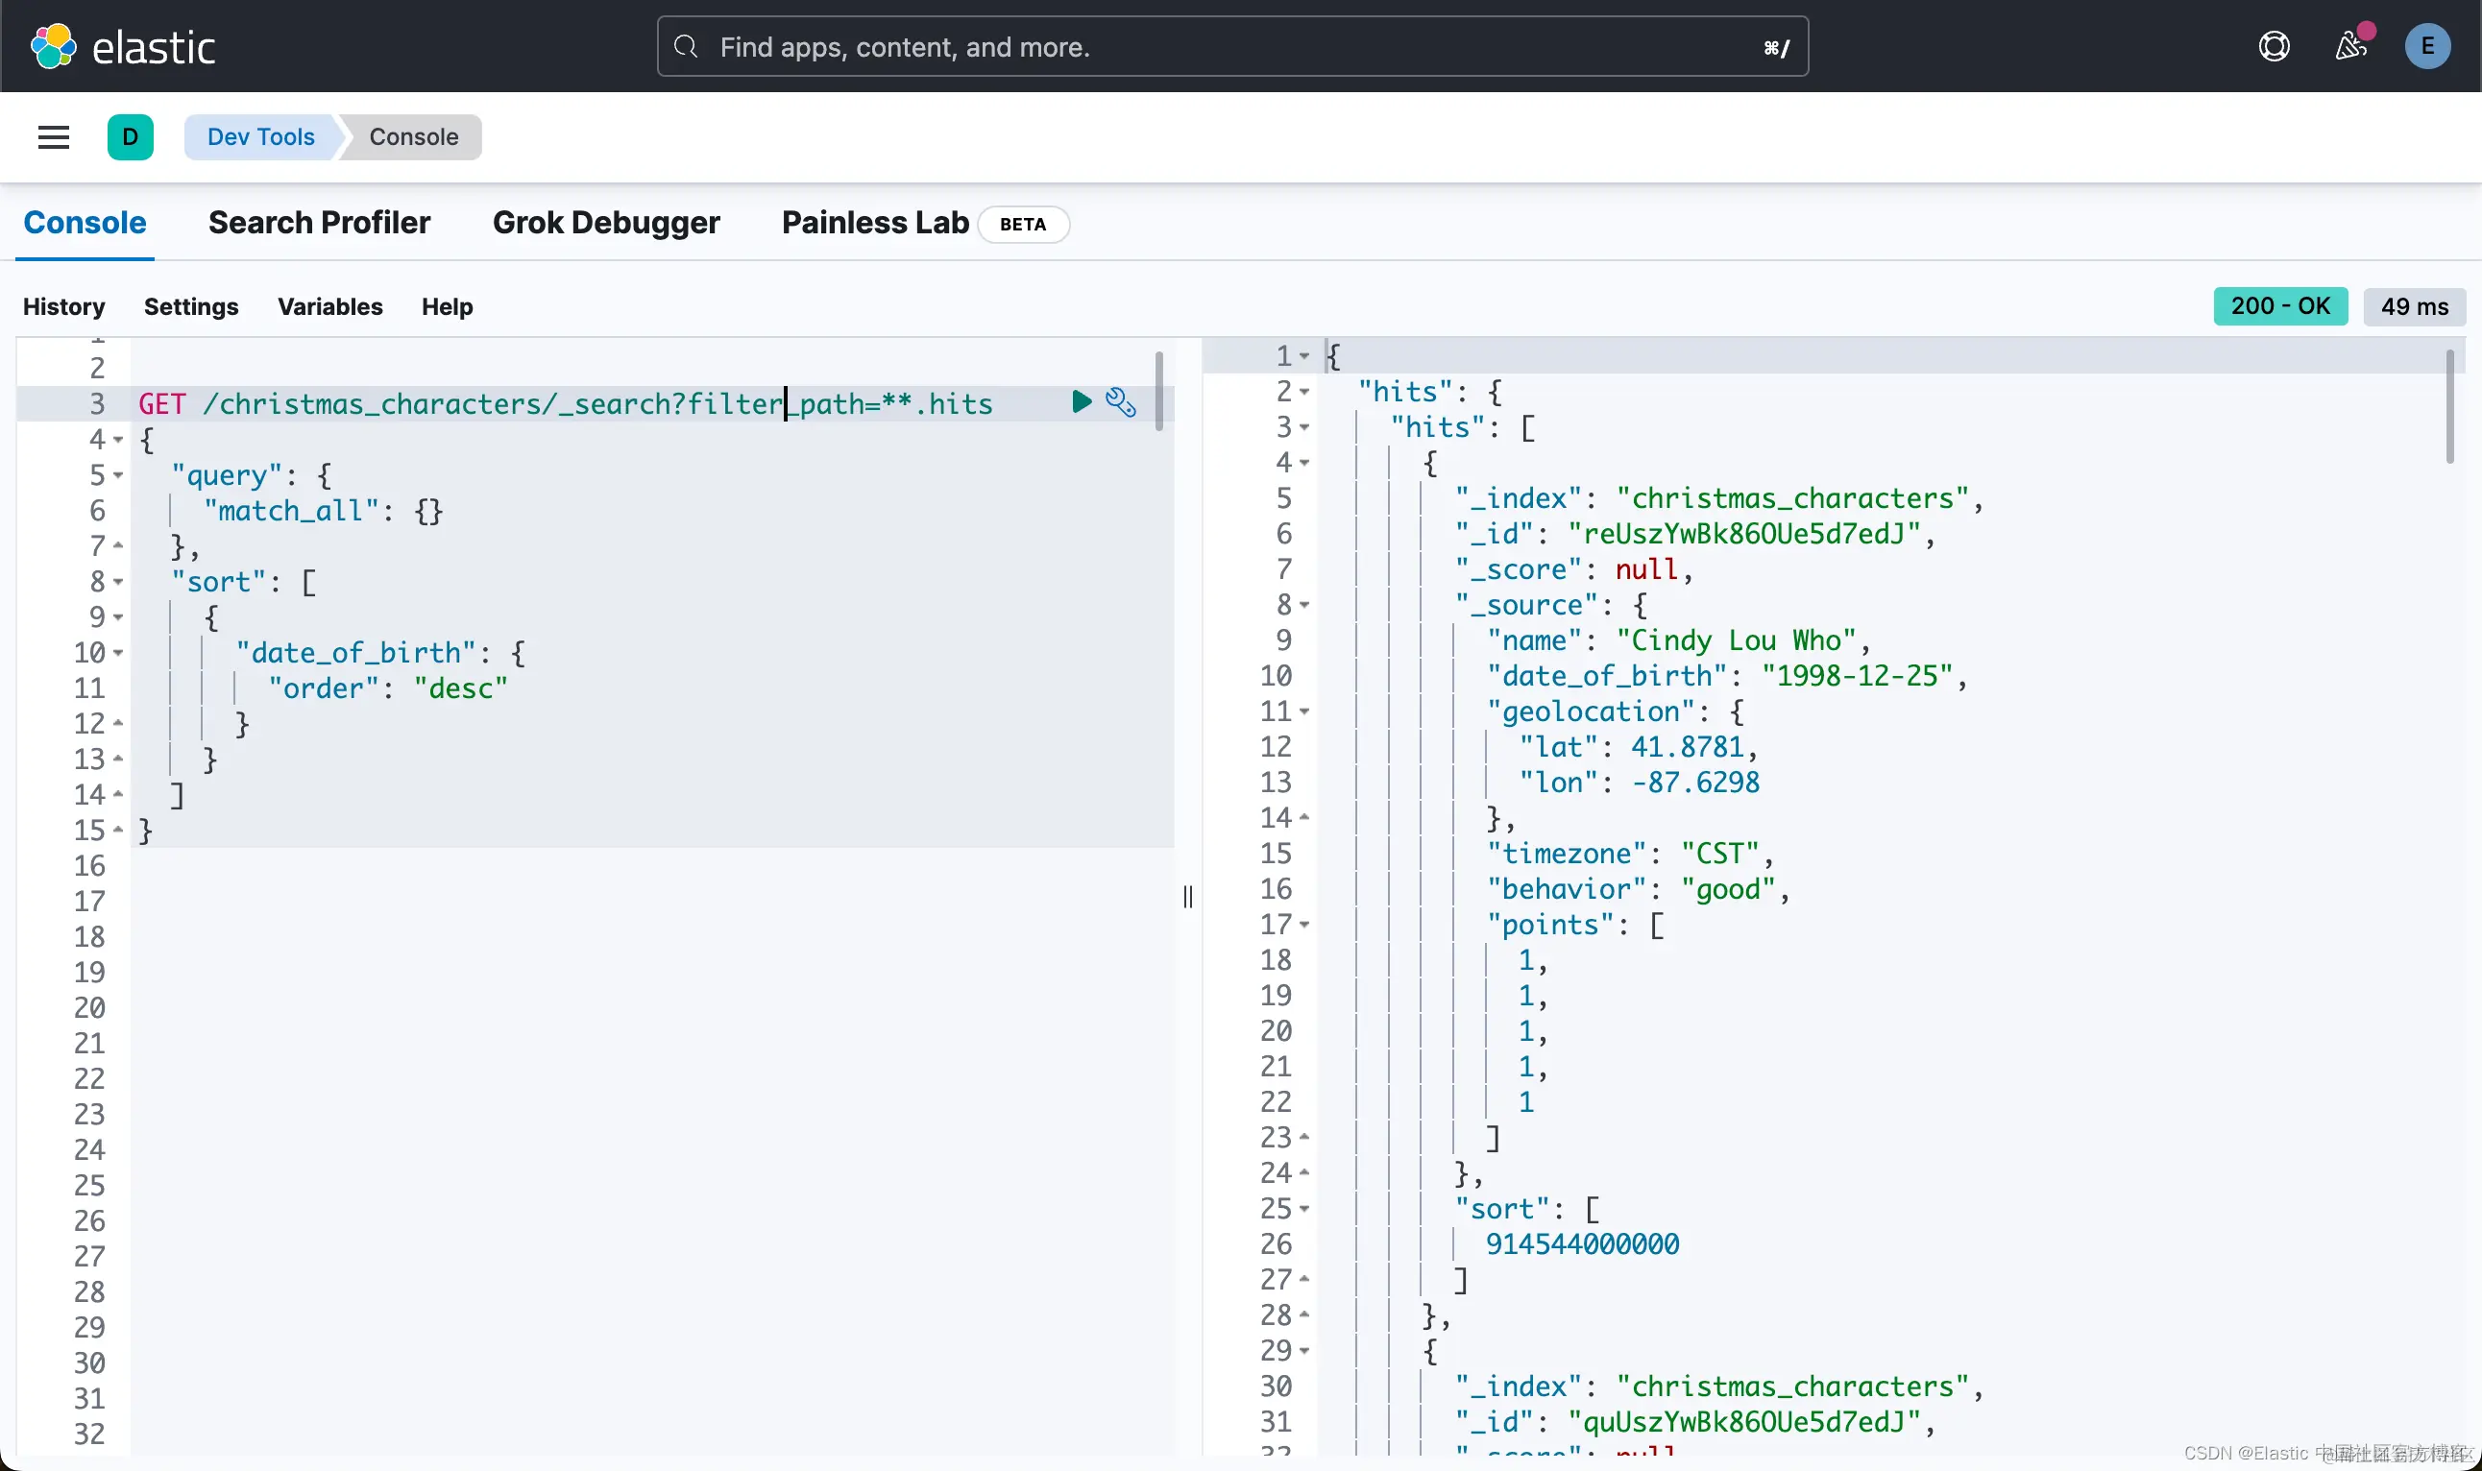Open the help lifebuoy icon
The height and width of the screenshot is (1471, 2482).
(x=2274, y=47)
